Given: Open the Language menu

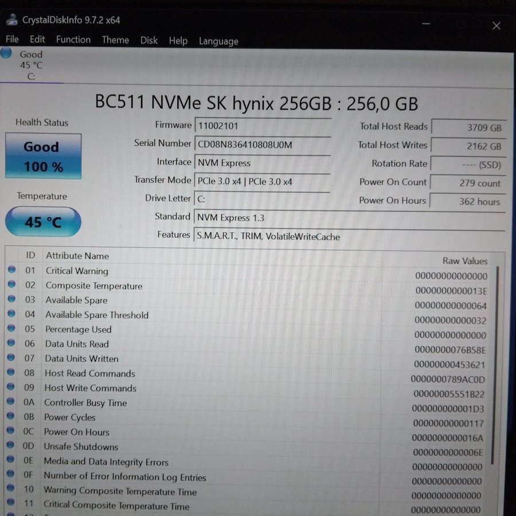Looking at the screenshot, I should [x=218, y=41].
